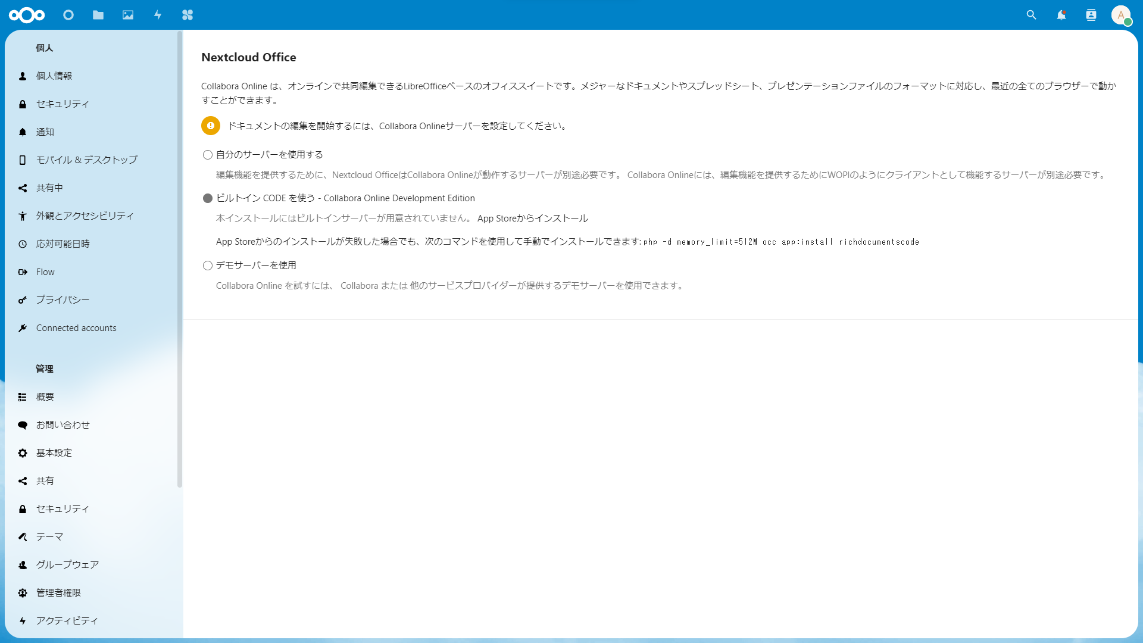The width and height of the screenshot is (1143, 643).
Task: Open the Files app folder icon
Action: [98, 15]
